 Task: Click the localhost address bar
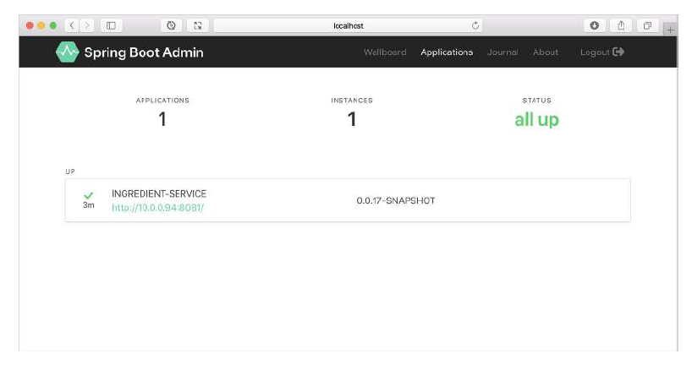(348, 25)
